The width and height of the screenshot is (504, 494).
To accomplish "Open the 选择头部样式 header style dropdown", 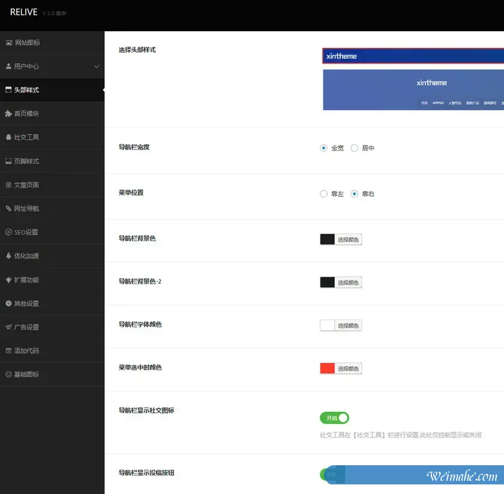I will coord(414,56).
